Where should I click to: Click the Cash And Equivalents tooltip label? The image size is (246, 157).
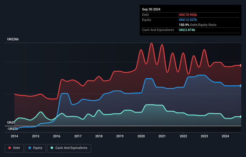click(158, 30)
